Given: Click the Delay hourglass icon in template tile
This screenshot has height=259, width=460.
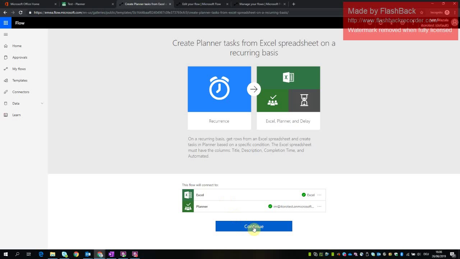Looking at the screenshot, I should [304, 101].
